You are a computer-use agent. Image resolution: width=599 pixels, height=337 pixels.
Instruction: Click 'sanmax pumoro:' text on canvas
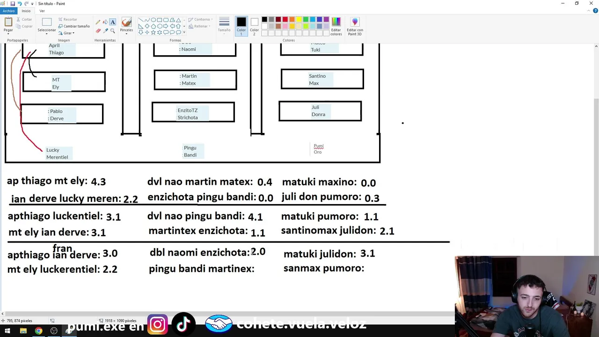coord(324,268)
